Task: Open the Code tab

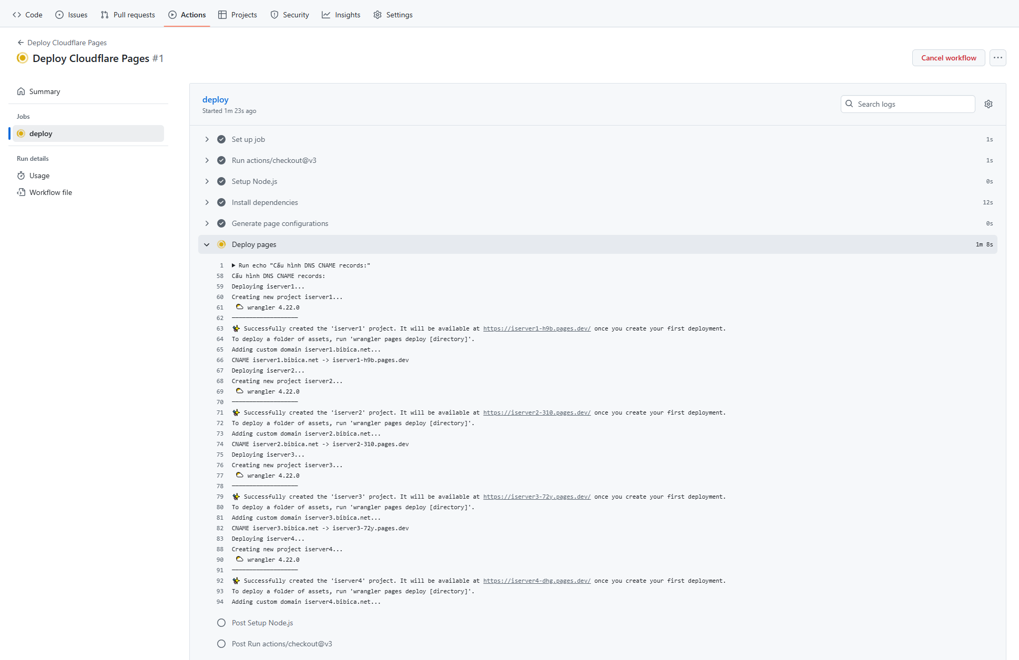Action: coord(27,15)
